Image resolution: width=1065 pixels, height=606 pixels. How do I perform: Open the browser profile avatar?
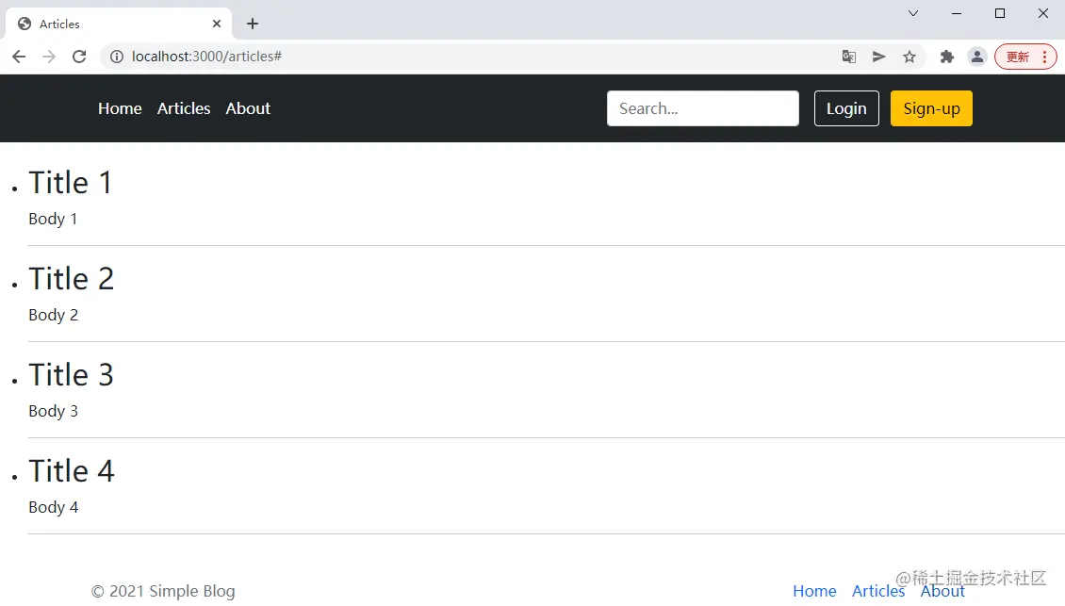pos(977,57)
